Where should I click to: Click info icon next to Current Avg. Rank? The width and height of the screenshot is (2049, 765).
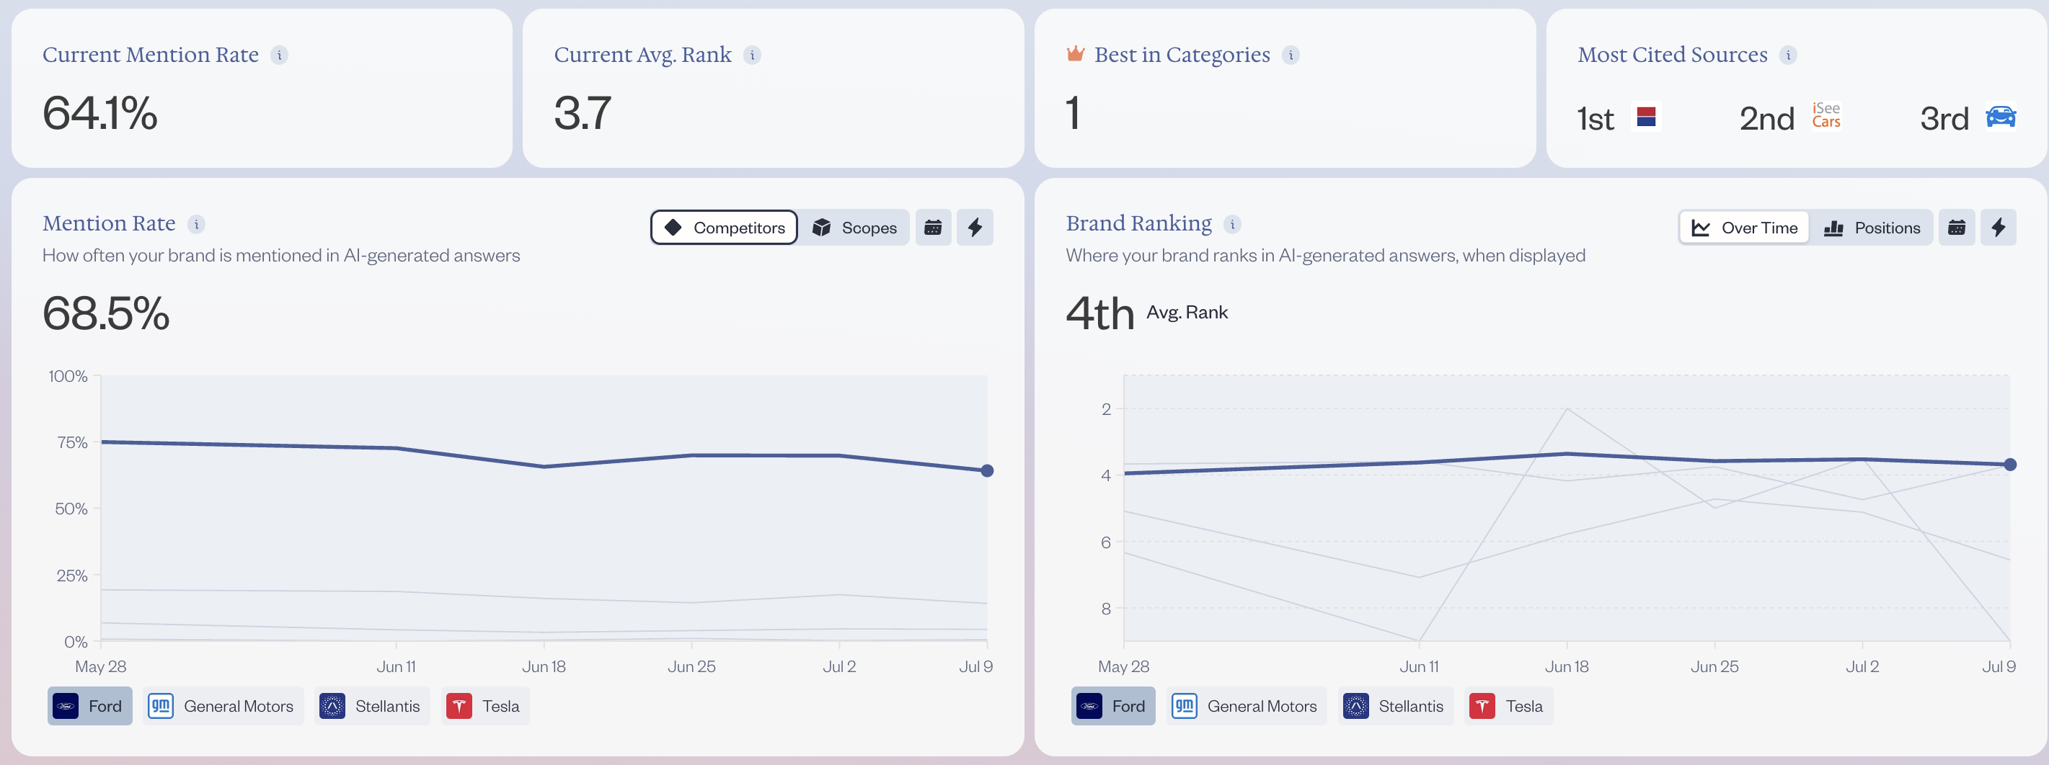752,55
